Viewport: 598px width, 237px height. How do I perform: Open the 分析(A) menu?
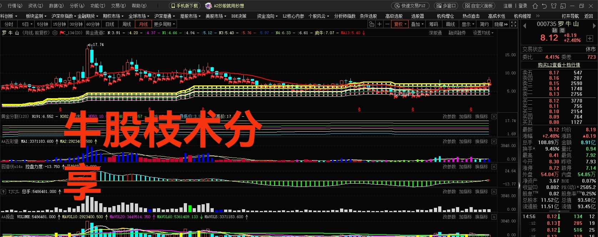coord(77,6)
